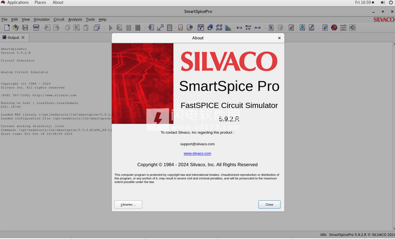The height and width of the screenshot is (239, 395).
Task: Click the circuit chip frame icon
Action: pyautogui.click(x=219, y=28)
